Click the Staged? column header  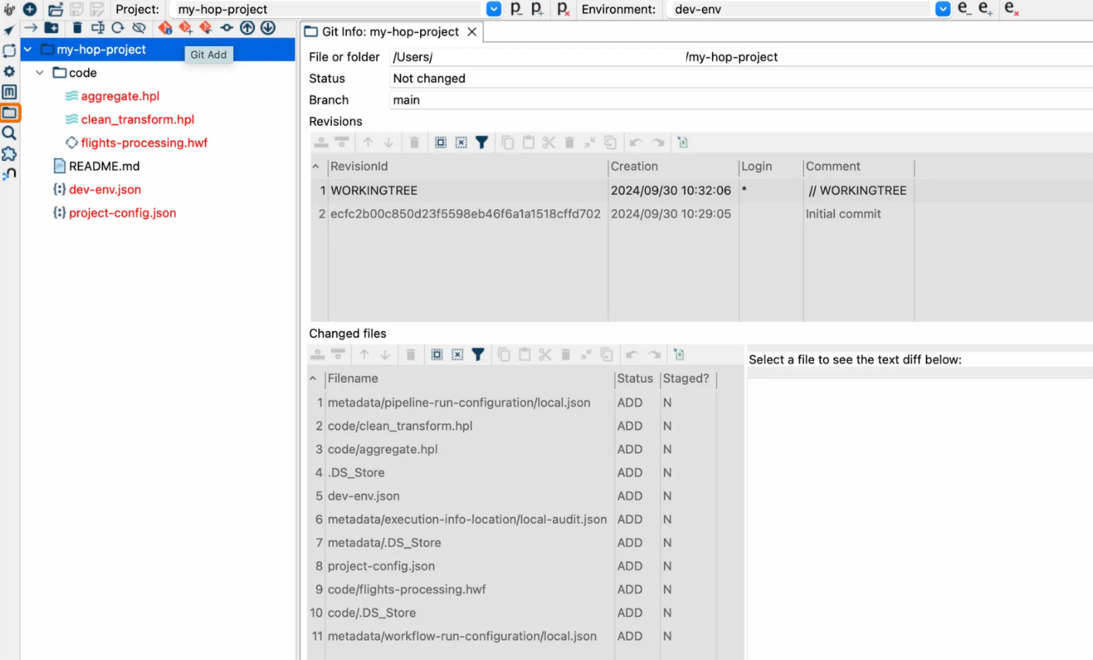pos(685,379)
